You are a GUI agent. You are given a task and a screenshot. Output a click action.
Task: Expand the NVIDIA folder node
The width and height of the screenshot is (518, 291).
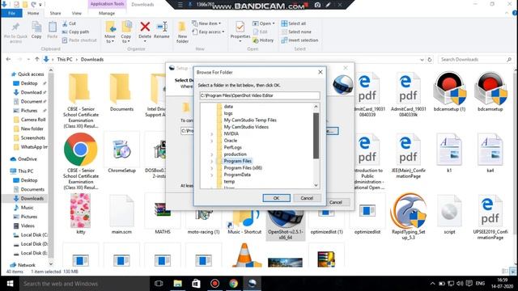(x=212, y=134)
